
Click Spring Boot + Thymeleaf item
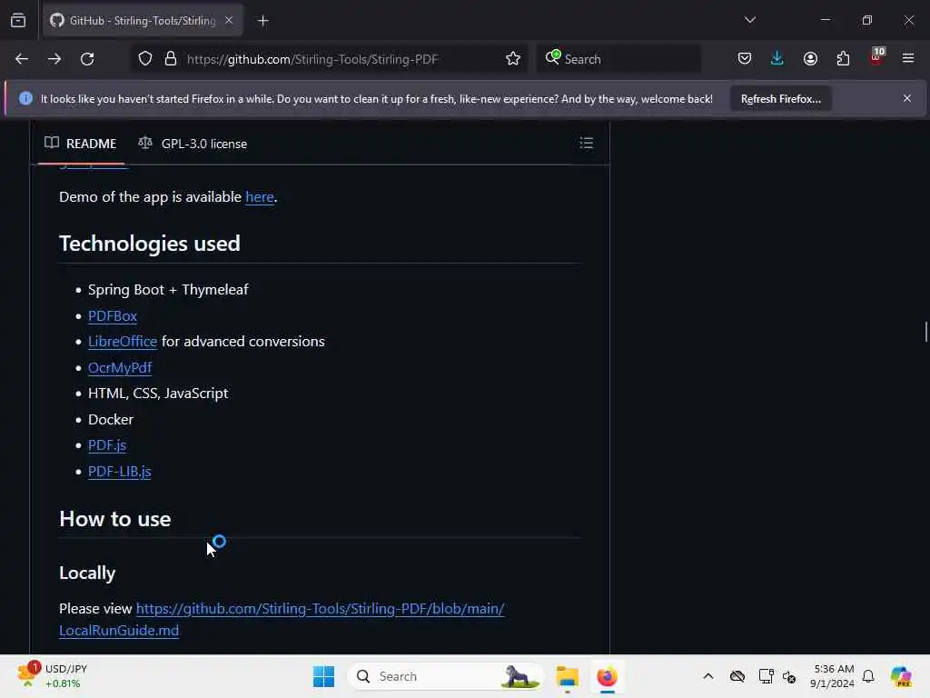pyautogui.click(x=168, y=290)
